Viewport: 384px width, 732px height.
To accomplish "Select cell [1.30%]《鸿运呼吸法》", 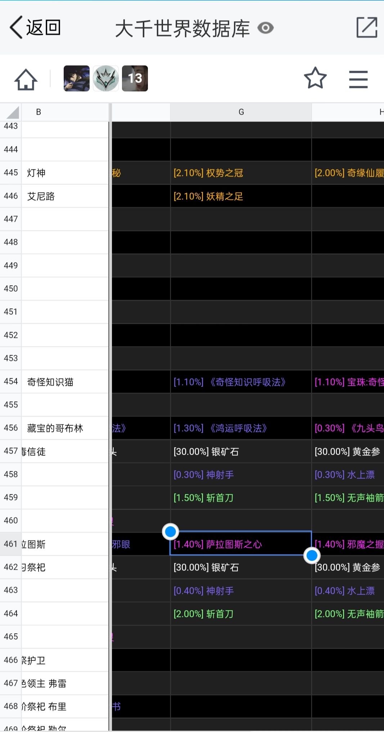I will point(241,428).
